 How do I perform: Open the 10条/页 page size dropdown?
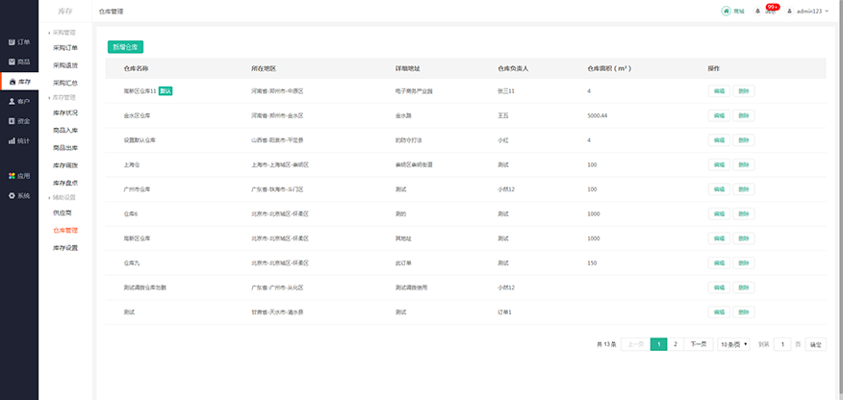coord(733,344)
